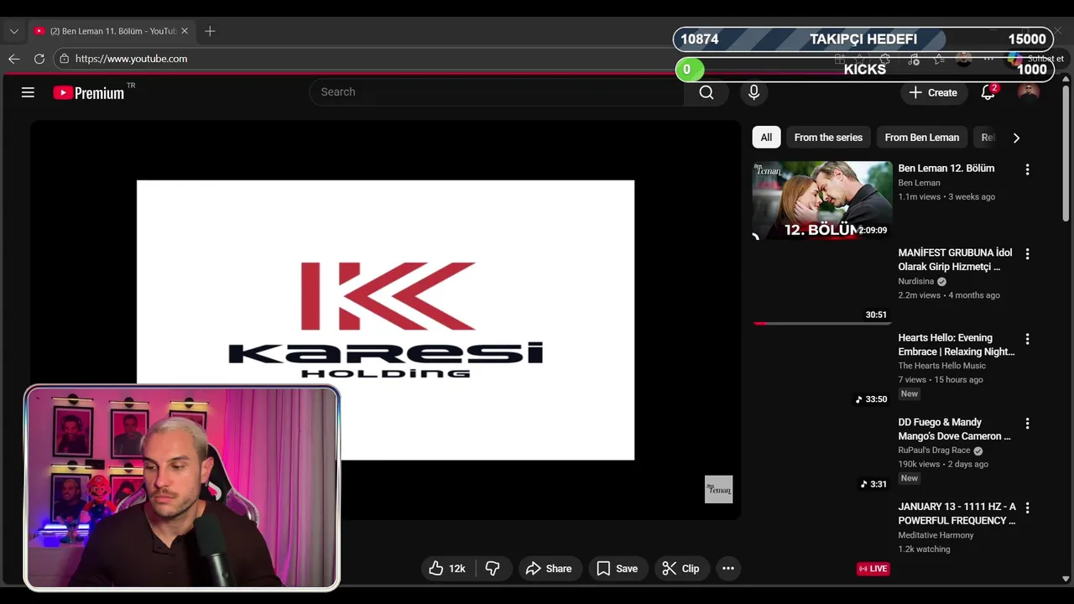Click the '2.2m views' text
The height and width of the screenshot is (604, 1074).
click(920, 295)
